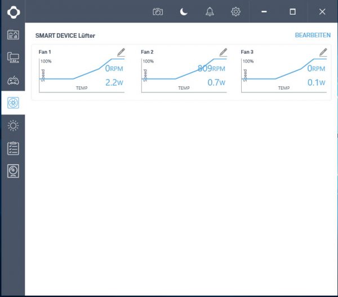This screenshot has width=338, height=297.
Task: Toggle night mode with the moon icon
Action: point(184,12)
